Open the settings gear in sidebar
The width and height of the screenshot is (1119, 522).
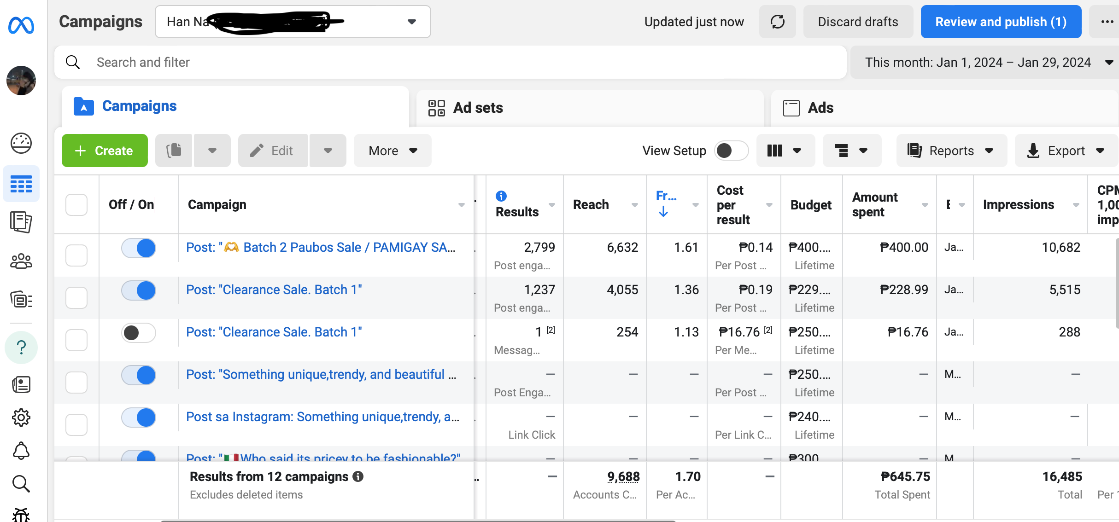[21, 418]
